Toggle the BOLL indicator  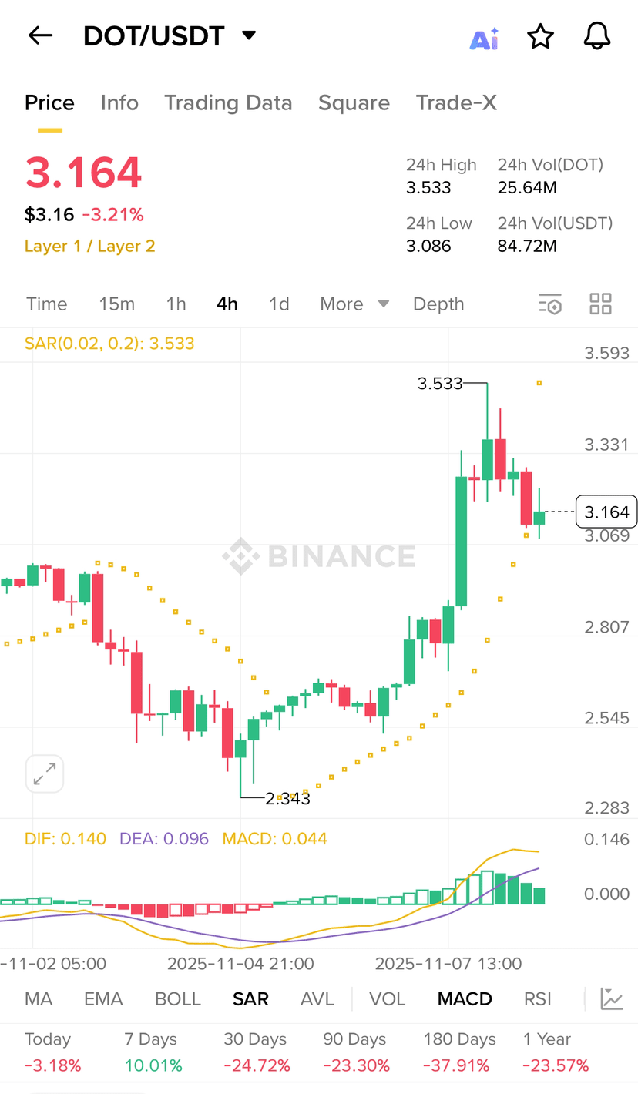click(178, 999)
